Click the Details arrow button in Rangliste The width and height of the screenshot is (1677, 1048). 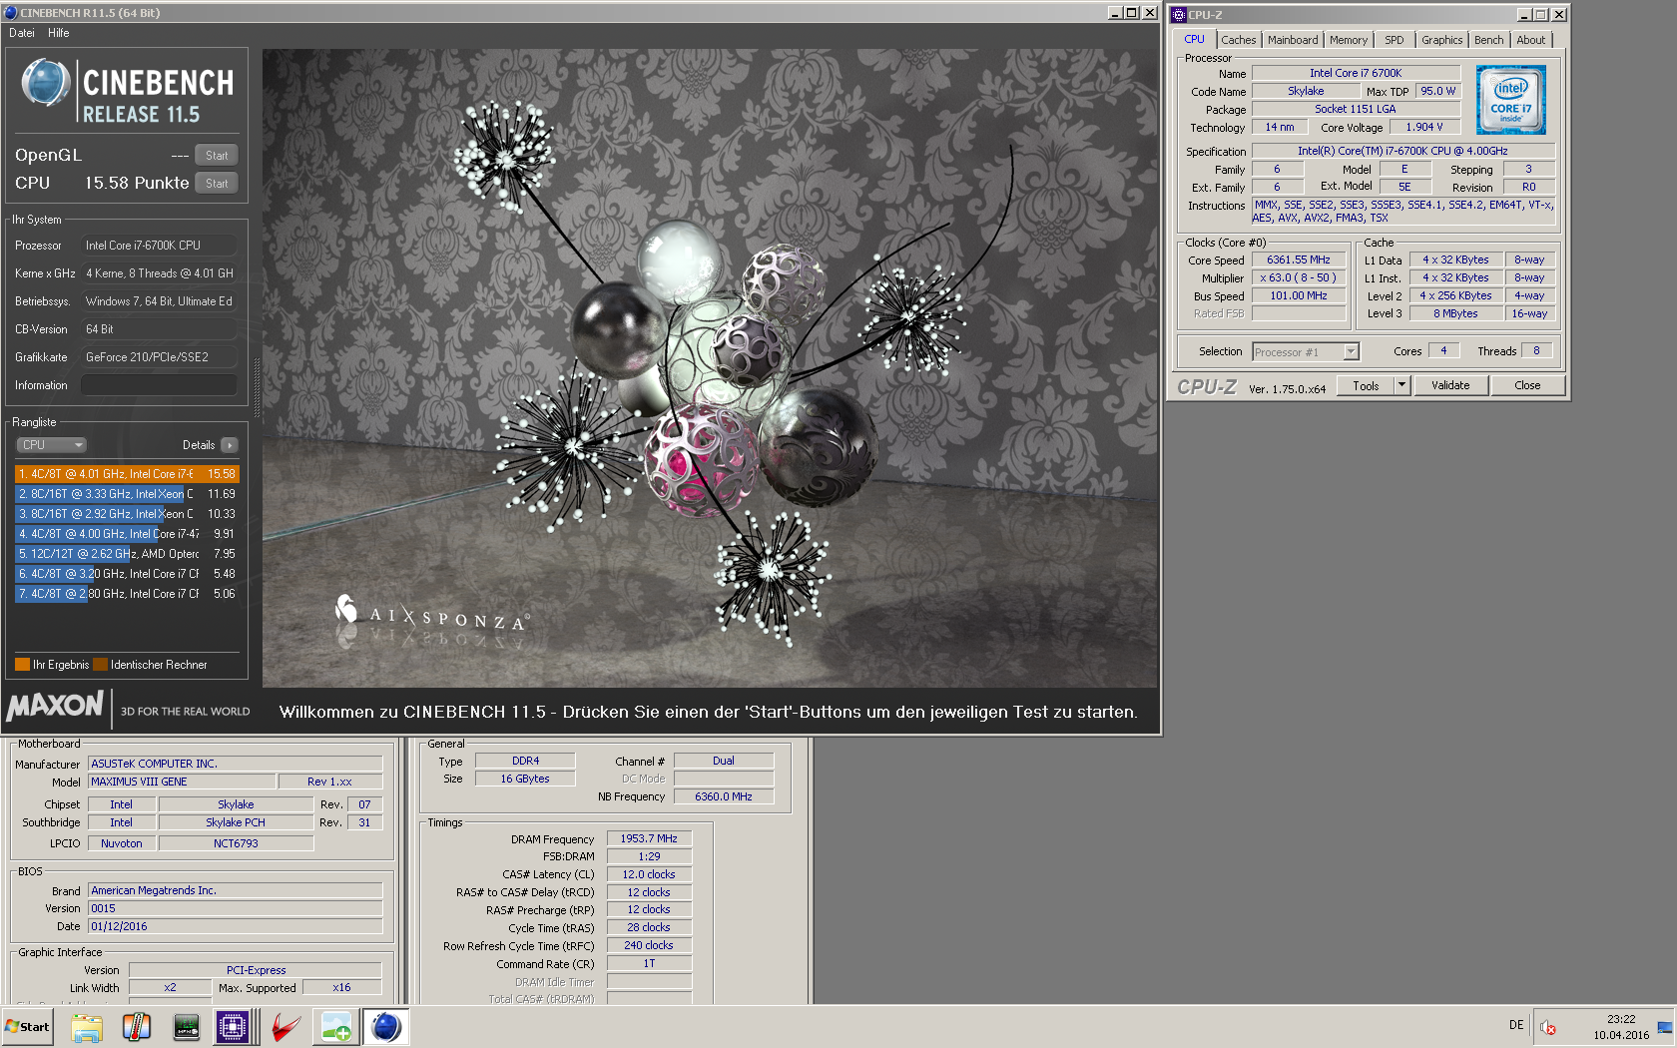click(x=230, y=445)
